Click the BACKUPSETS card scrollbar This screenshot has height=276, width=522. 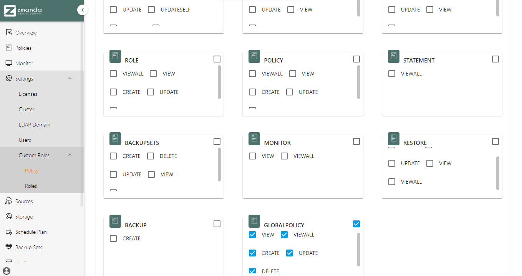219,164
